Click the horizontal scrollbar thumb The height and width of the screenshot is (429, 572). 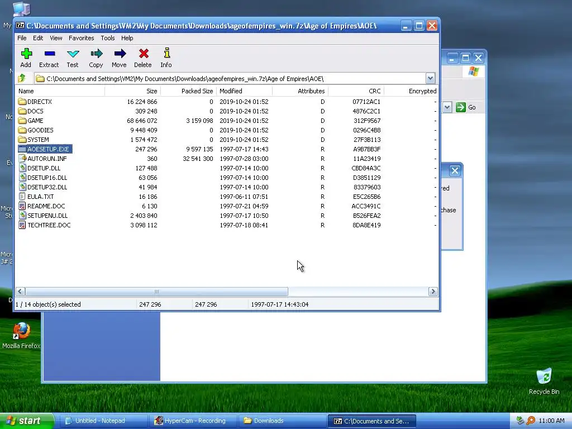[x=156, y=292]
